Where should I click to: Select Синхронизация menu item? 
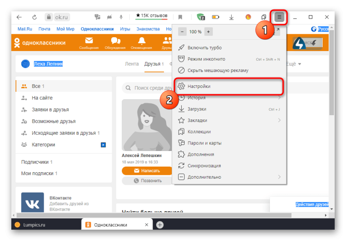click(229, 166)
